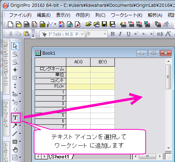Image resolution: width=175 pixels, height=162 pixels.
Task: Expand the Arrow tool dropdown arrow
Action: (x=20, y=126)
